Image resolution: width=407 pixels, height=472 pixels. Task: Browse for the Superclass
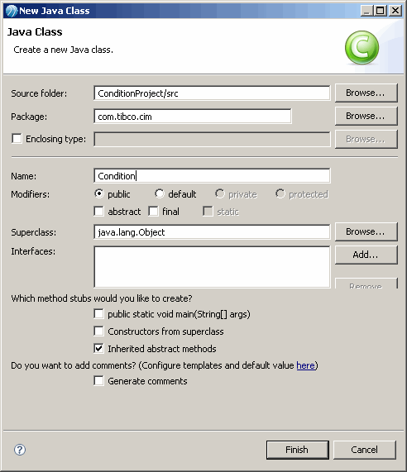(366, 231)
